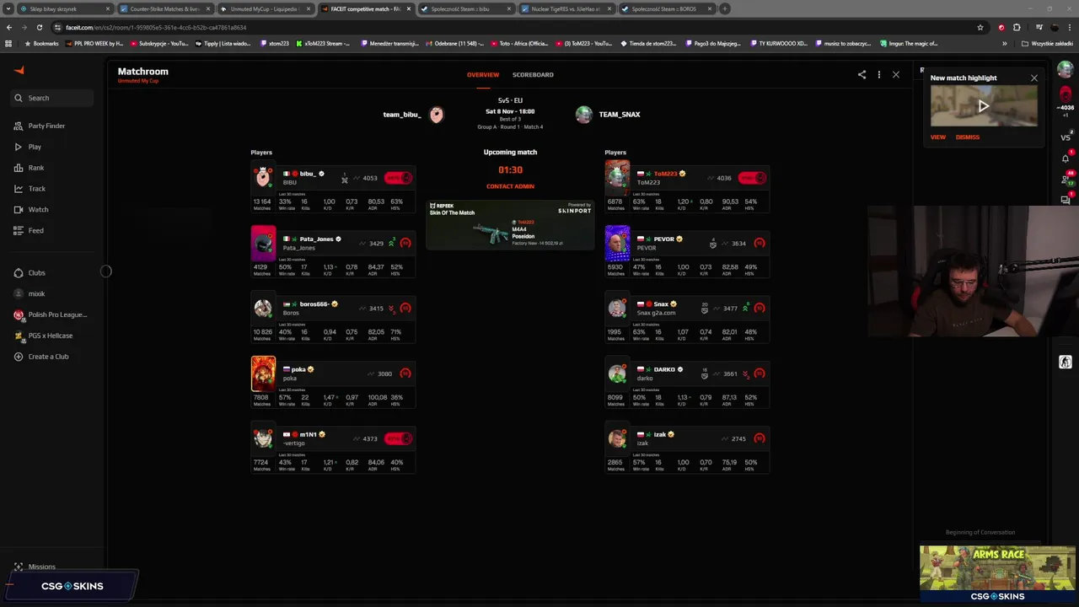Open a new browser tab
This screenshot has height=607, width=1079.
[725, 8]
